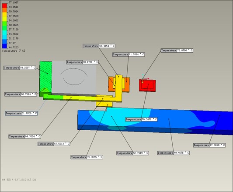The width and height of the screenshot is (233, 192).
Task: Select the orange legend color band
Action: pos(4,10)
